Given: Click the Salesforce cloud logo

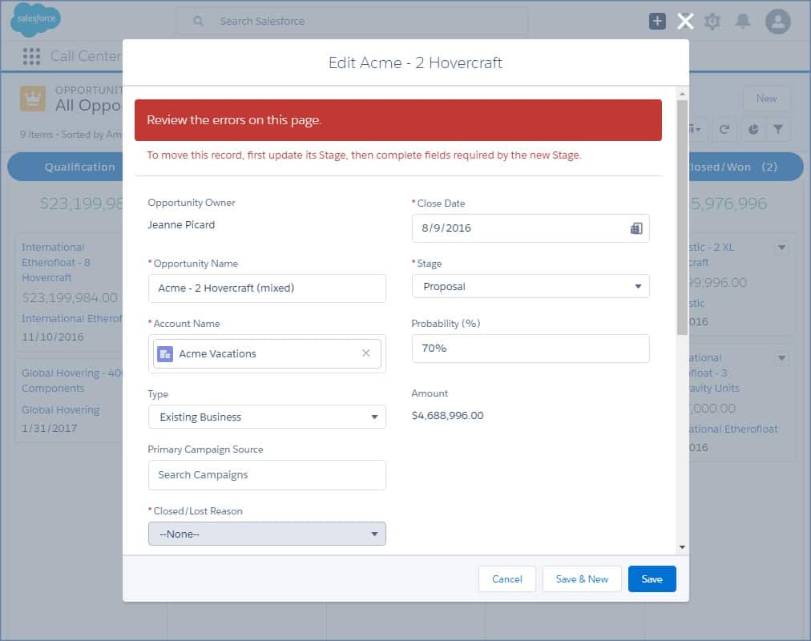Looking at the screenshot, I should tap(36, 19).
